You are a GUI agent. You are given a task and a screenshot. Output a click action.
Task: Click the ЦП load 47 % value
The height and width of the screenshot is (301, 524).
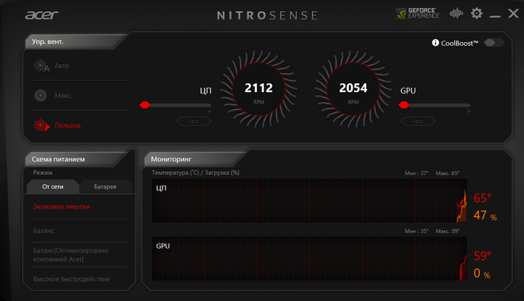(x=485, y=216)
